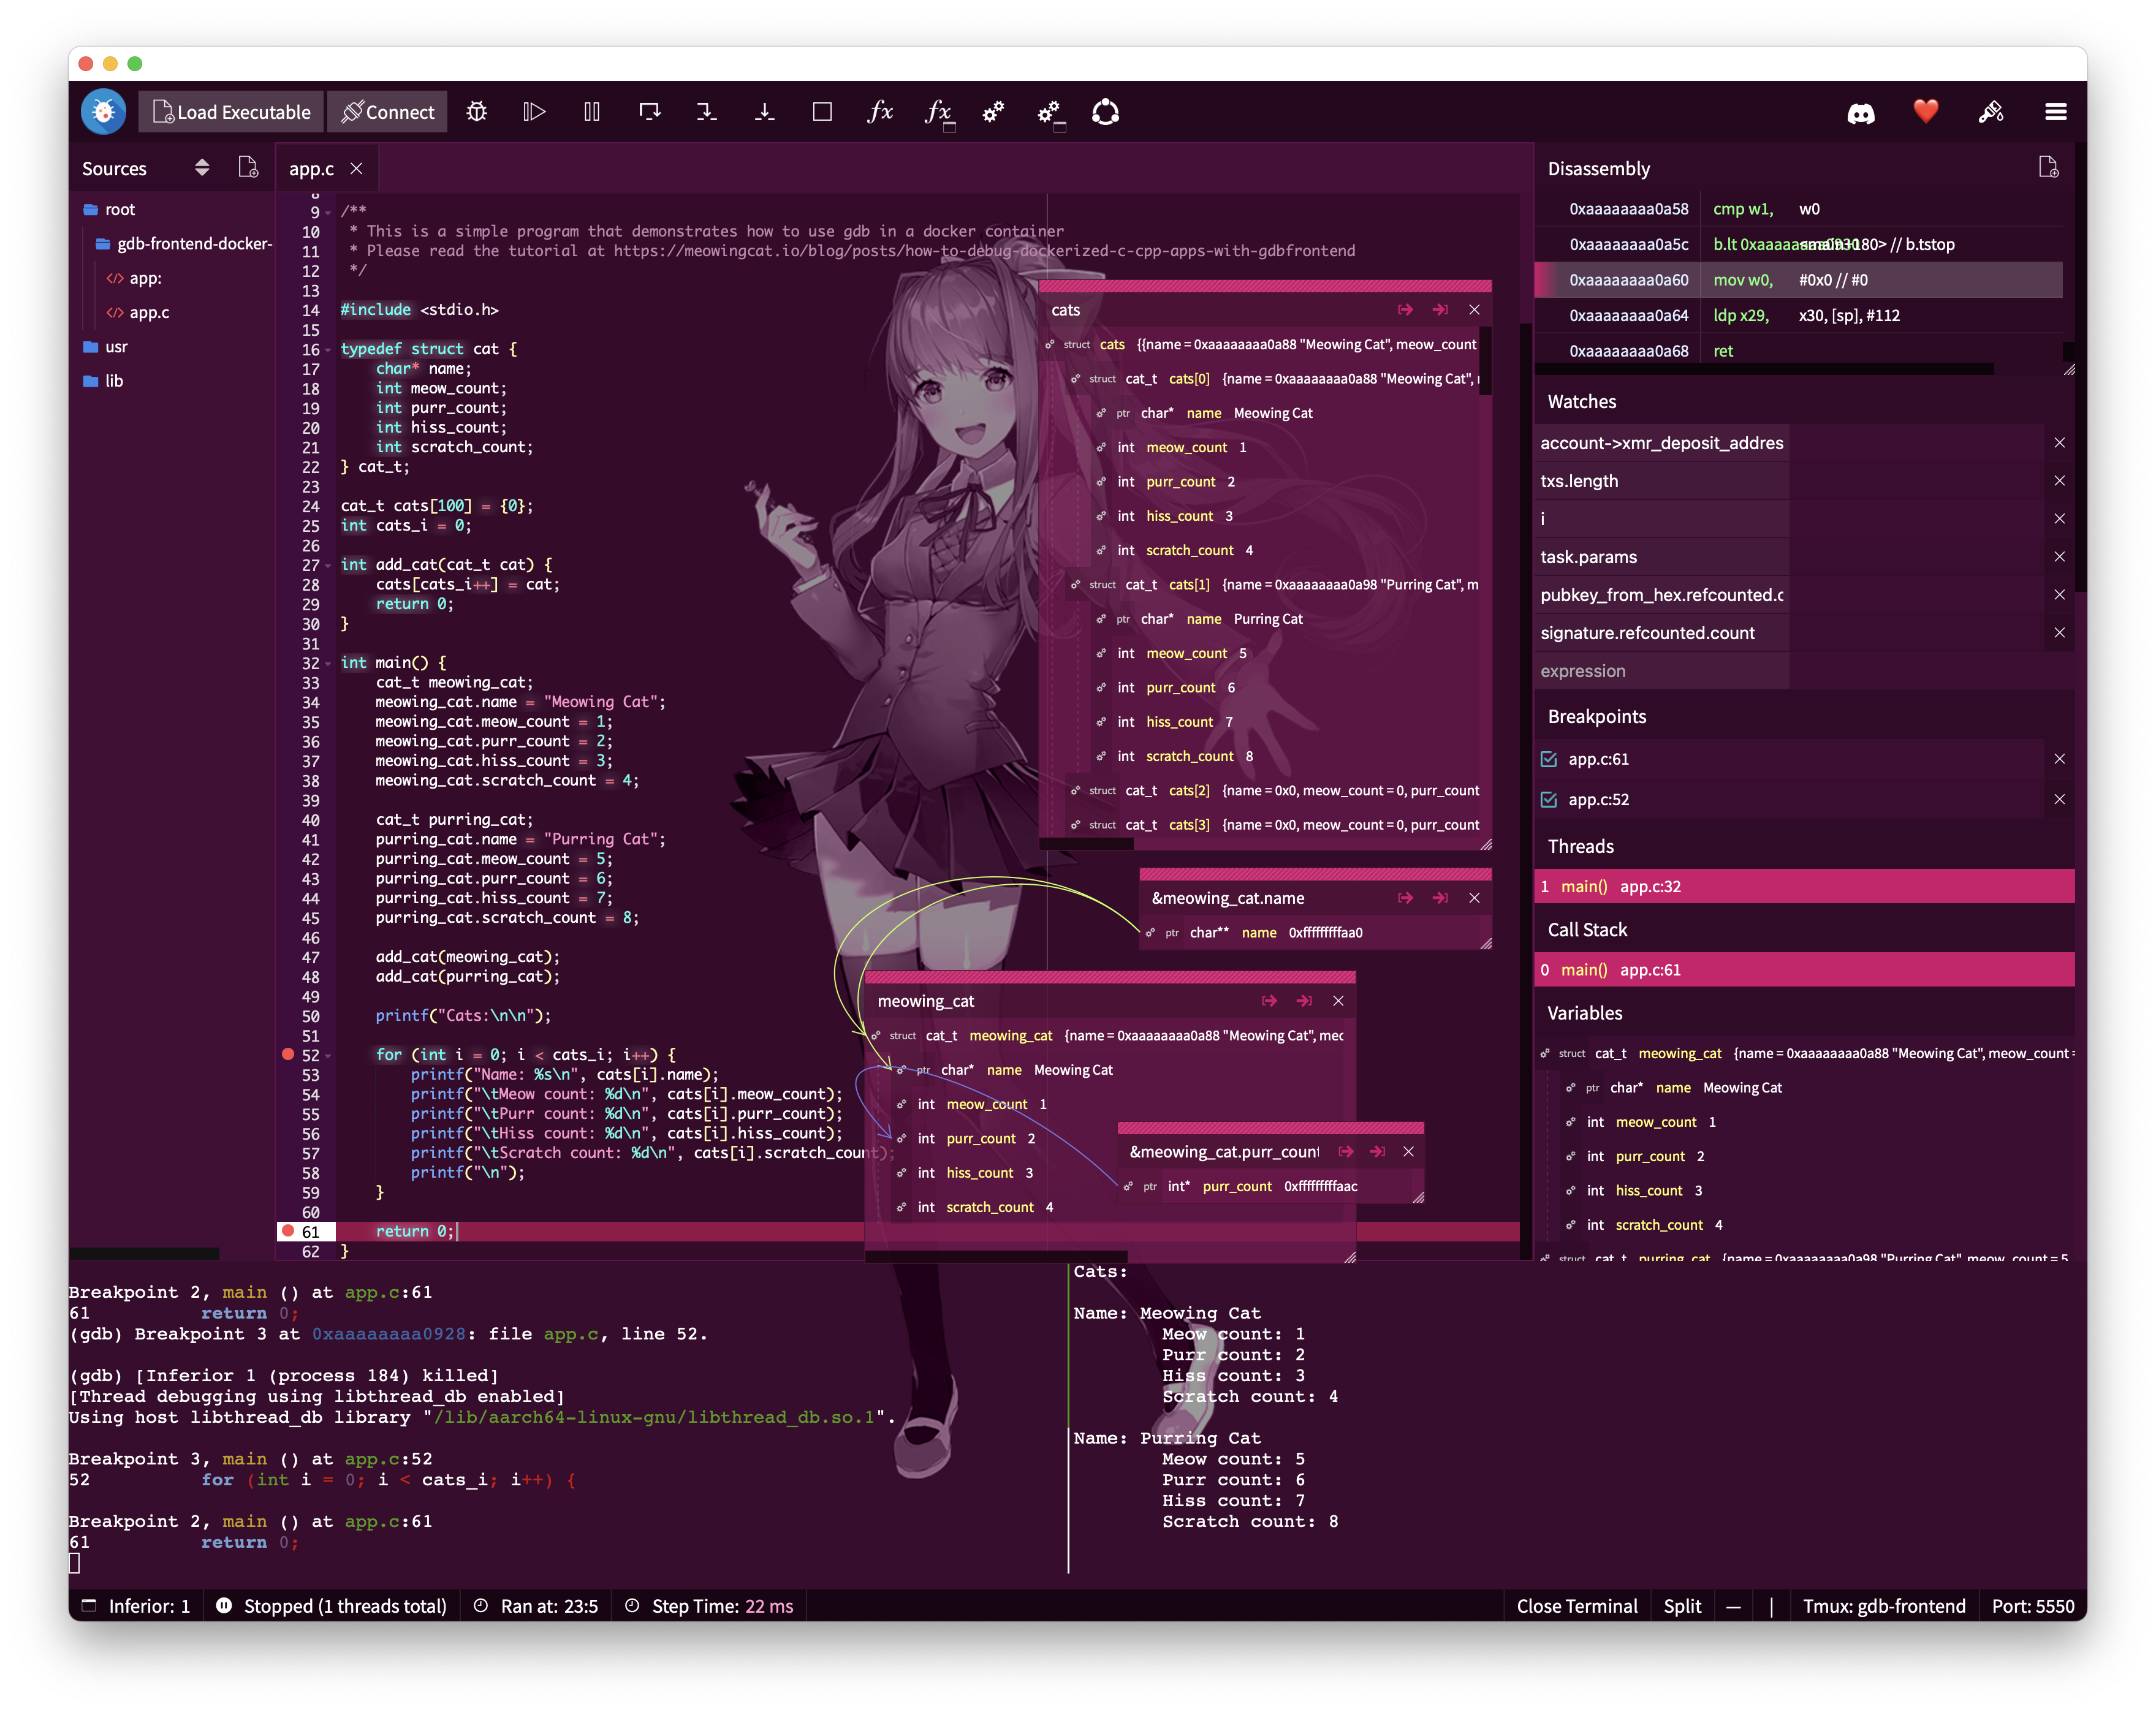
Task: Click the Step Over icon
Action: [650, 111]
